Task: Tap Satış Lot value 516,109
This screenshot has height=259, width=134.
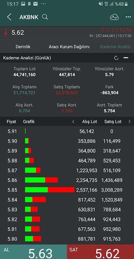Action: point(112,170)
